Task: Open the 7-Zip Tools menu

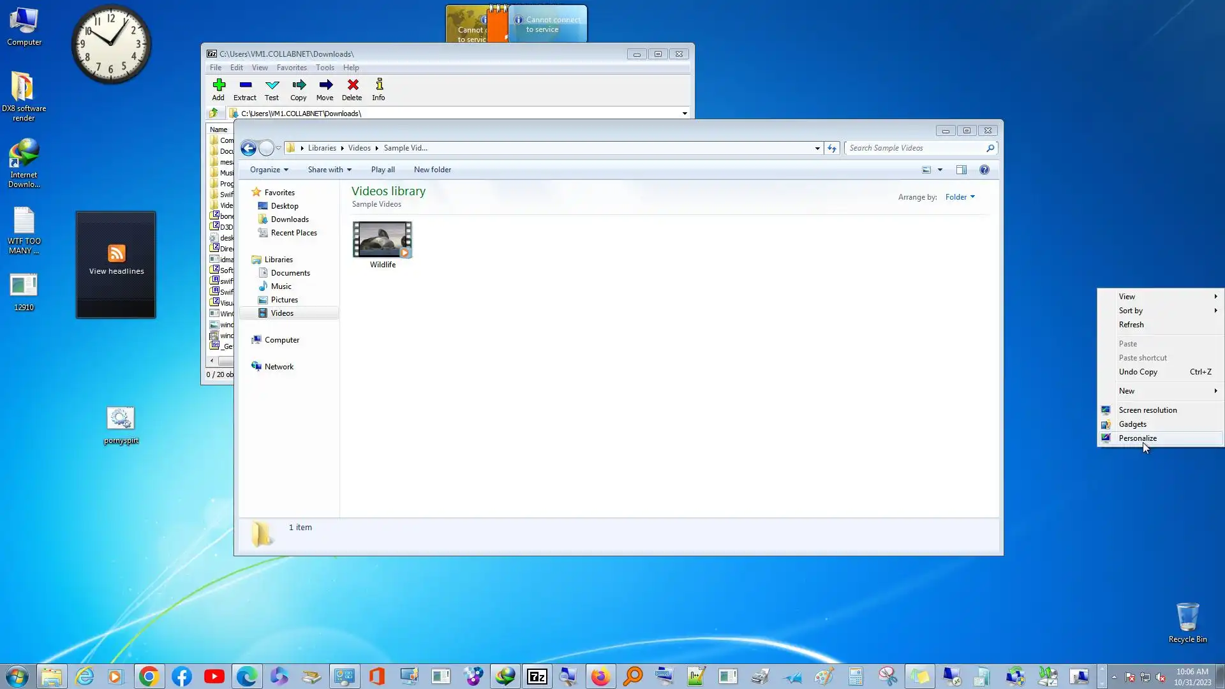Action: (325, 68)
